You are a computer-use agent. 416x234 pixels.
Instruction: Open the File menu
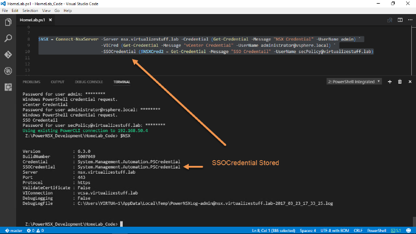pos(5,10)
